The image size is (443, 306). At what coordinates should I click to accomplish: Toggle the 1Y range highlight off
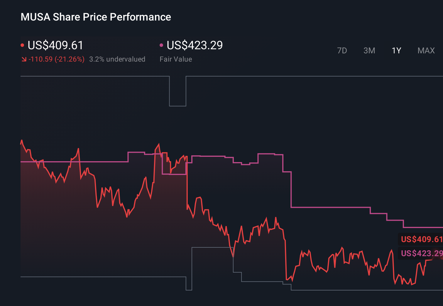(x=396, y=50)
